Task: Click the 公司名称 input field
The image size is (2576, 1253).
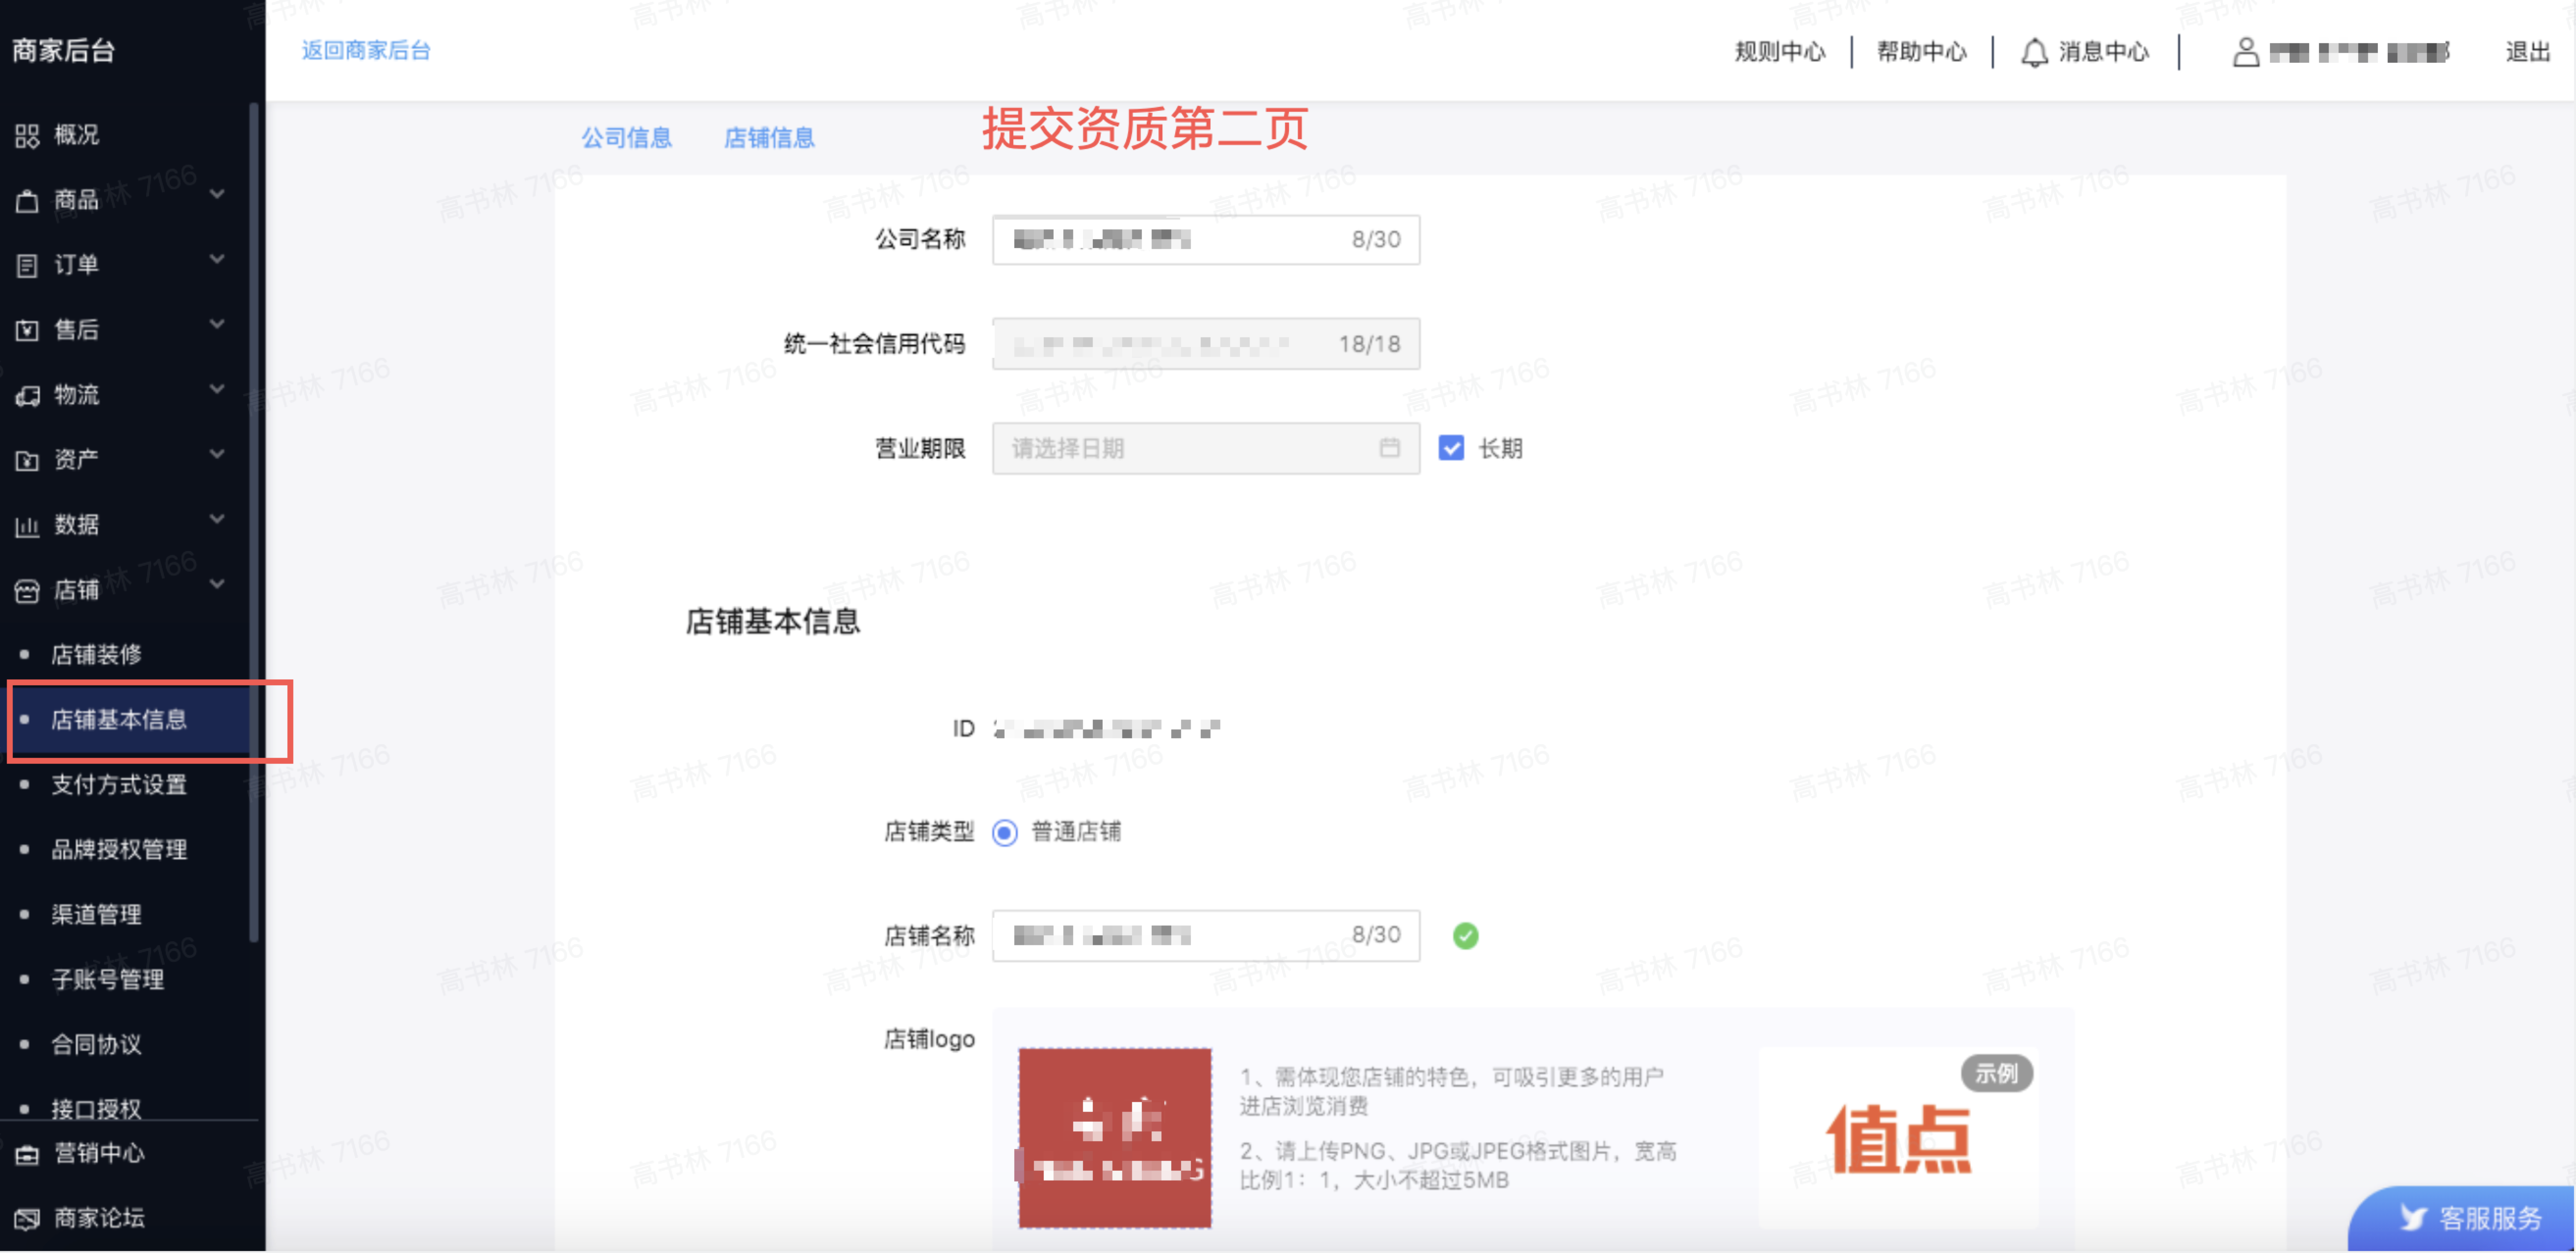Action: click(1205, 240)
